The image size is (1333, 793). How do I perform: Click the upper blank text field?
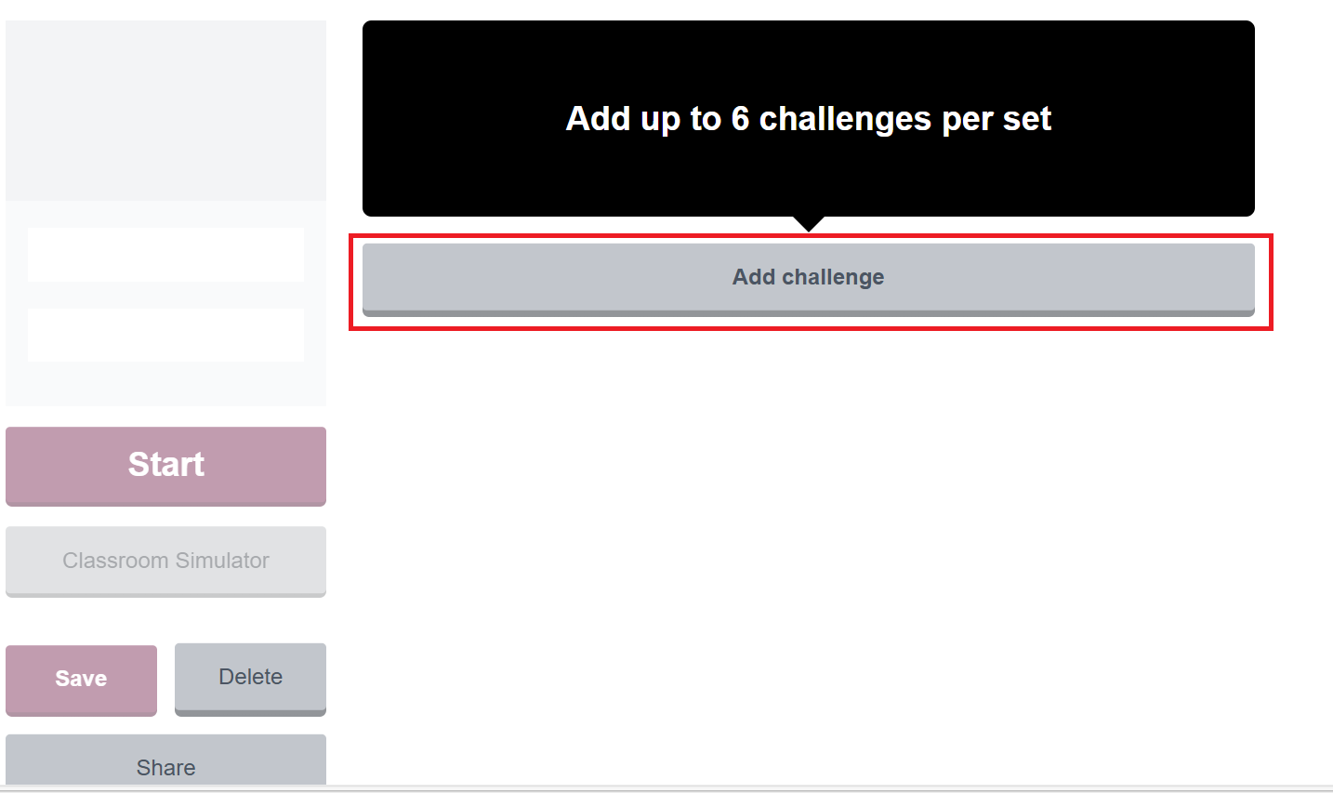click(165, 254)
